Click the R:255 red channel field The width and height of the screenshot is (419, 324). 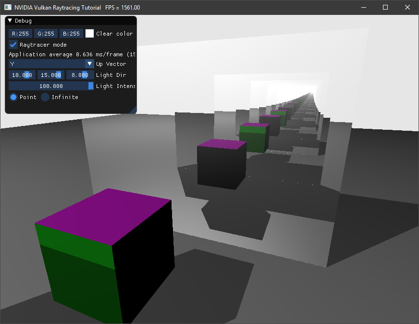[21, 34]
